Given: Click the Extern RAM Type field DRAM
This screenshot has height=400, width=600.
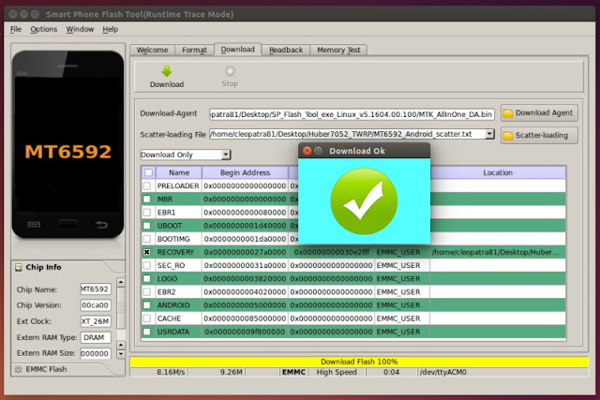Looking at the screenshot, I should 96,337.
